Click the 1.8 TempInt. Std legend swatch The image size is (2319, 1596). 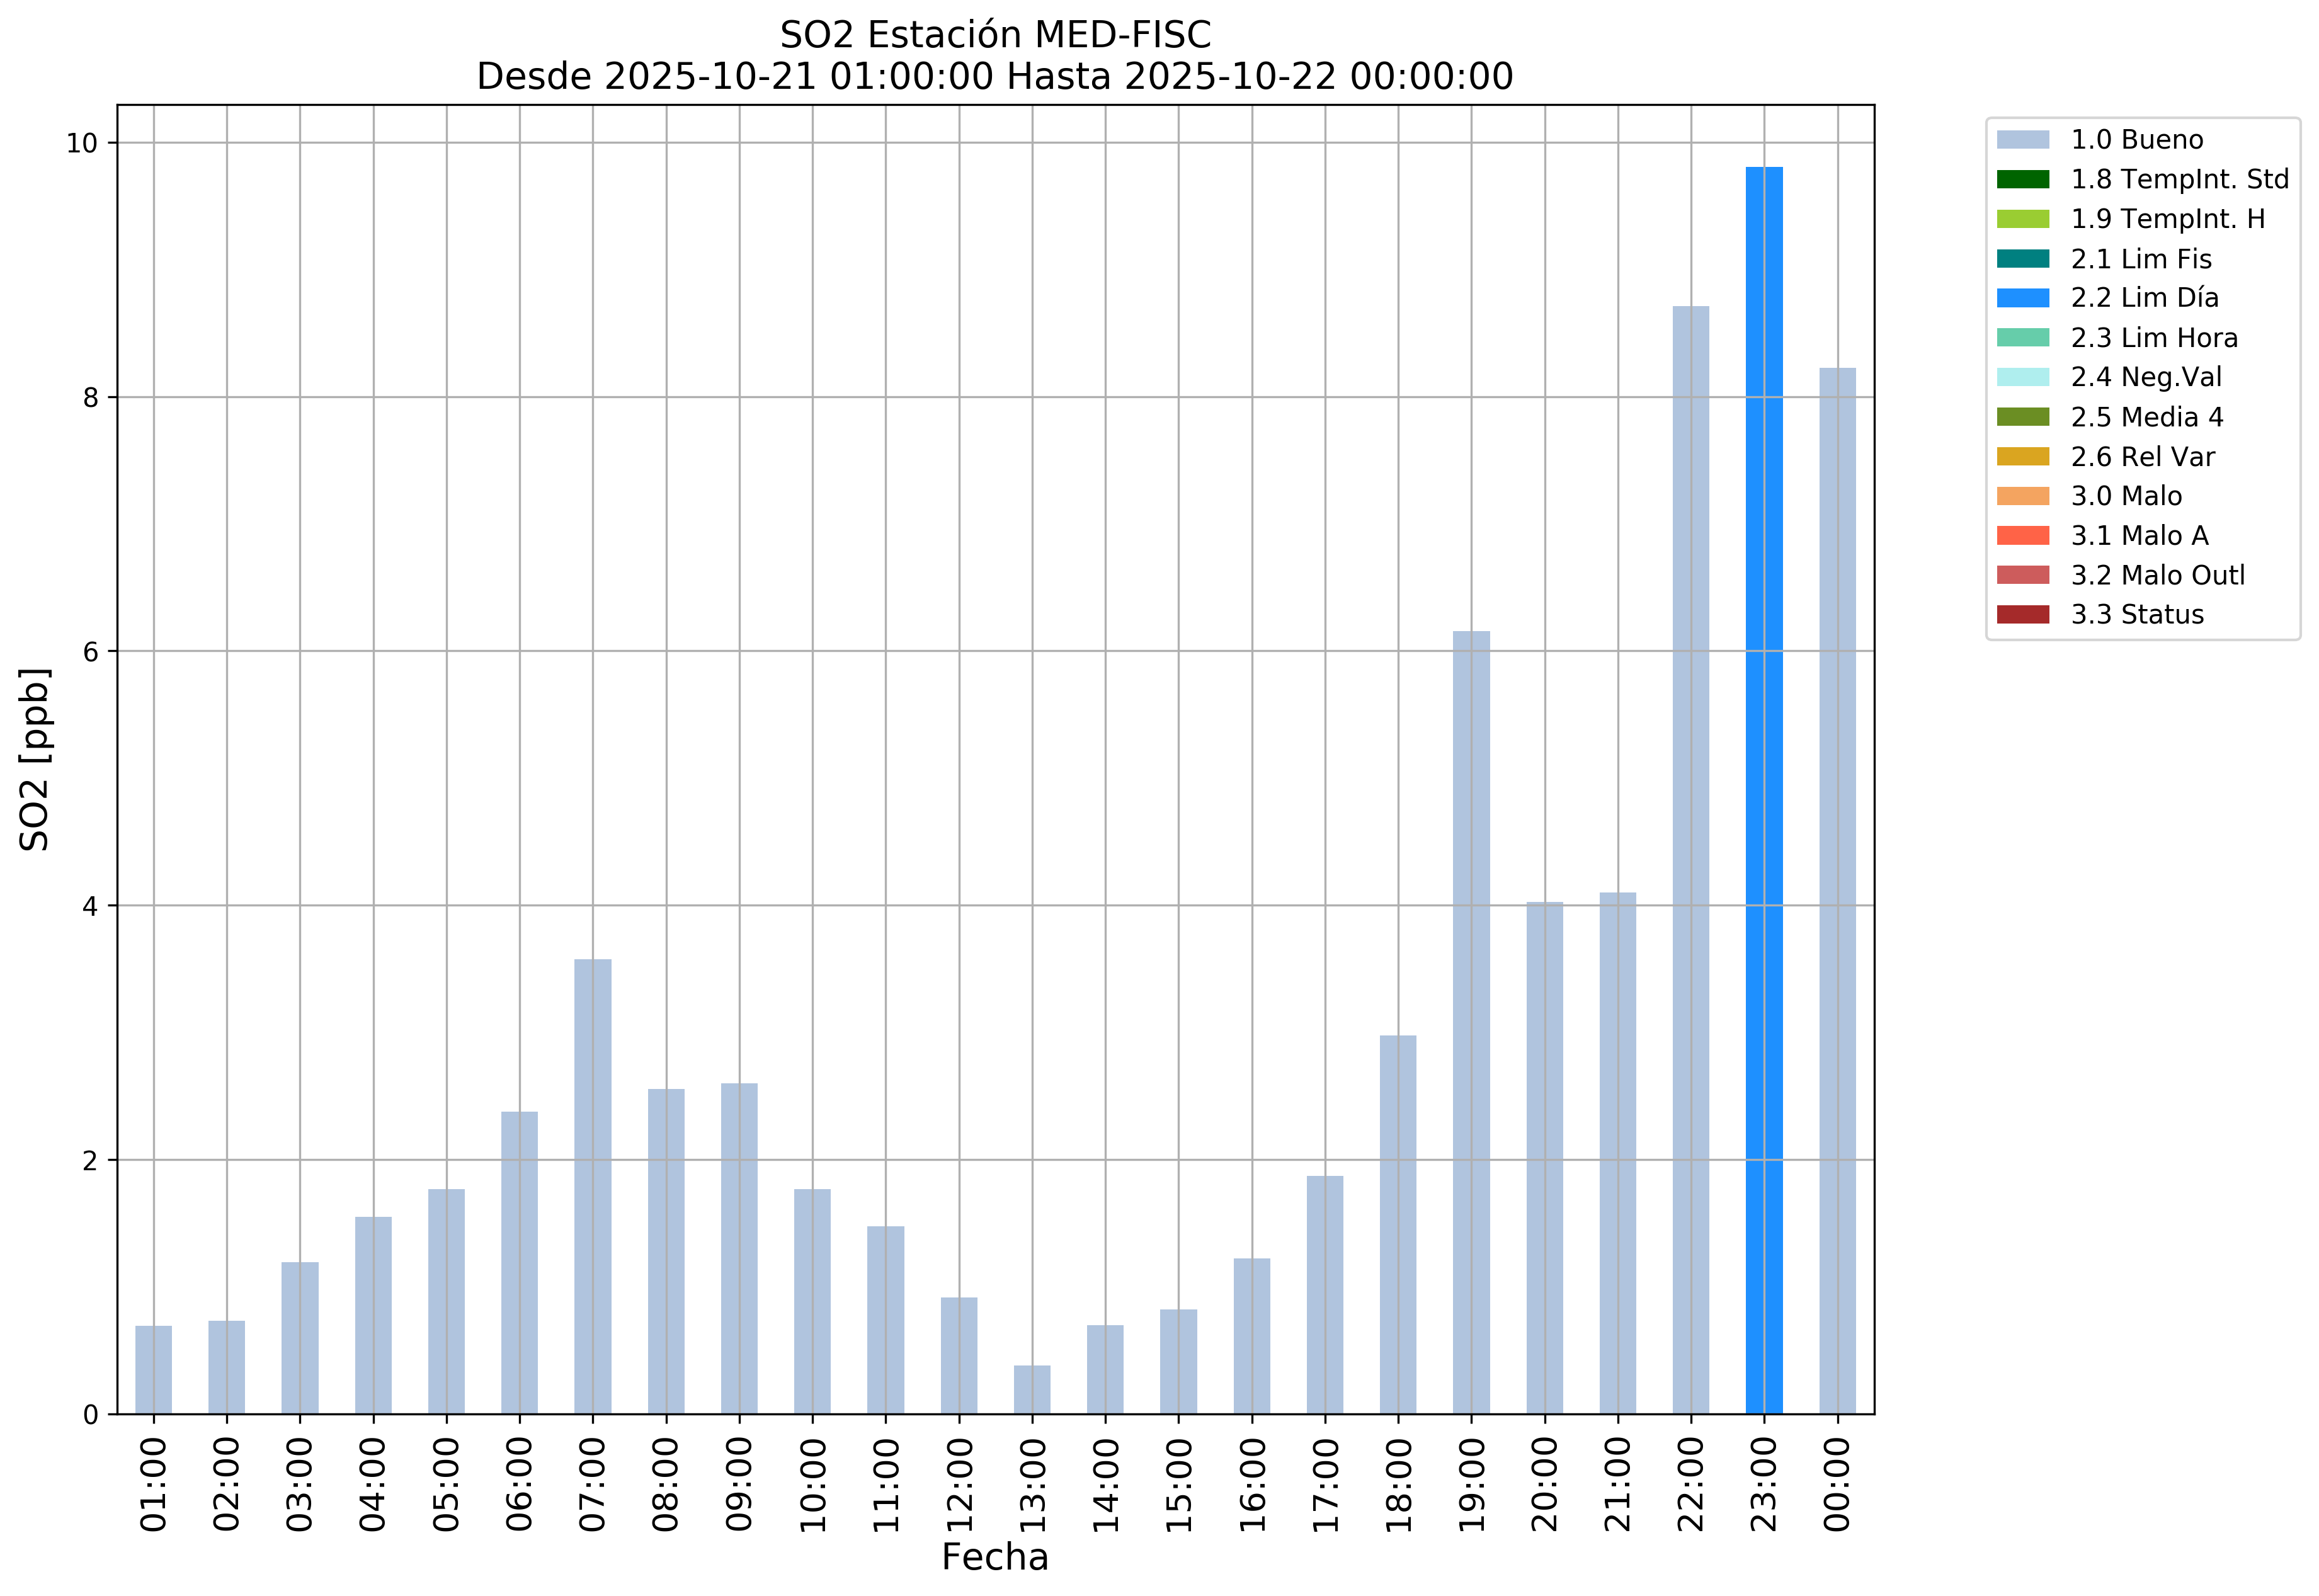(x=2022, y=180)
